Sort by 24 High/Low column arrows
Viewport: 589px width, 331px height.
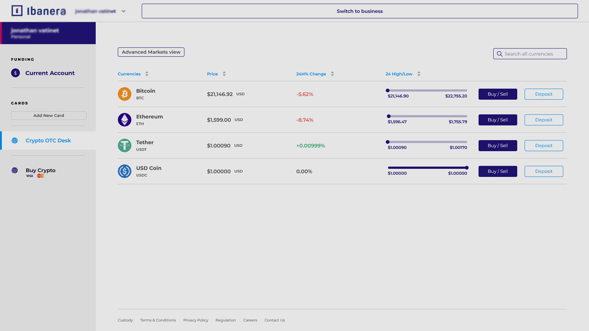click(419, 74)
